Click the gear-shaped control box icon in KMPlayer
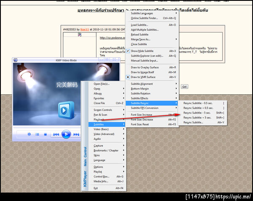 point(29,134)
